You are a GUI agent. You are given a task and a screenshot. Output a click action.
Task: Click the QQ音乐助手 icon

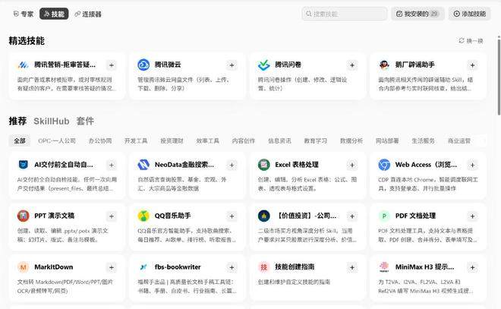click(x=143, y=216)
